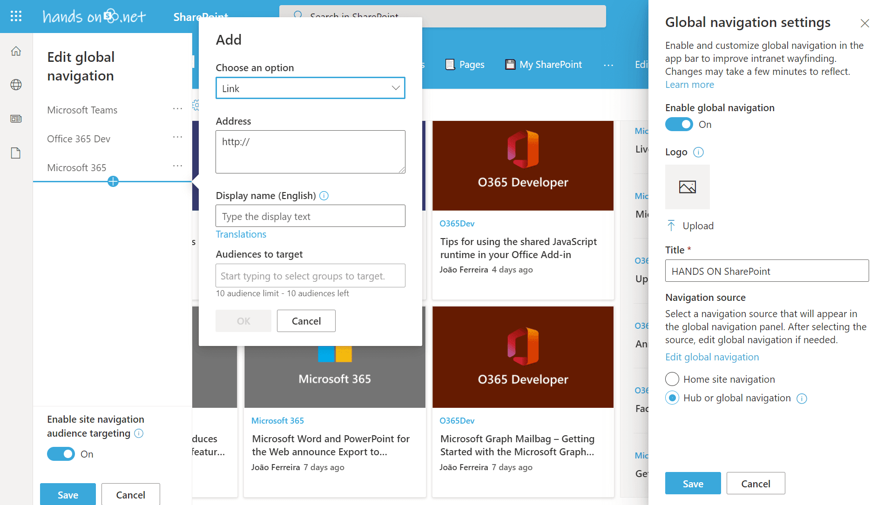Click the news icon in app bar
Screen dimensions: 884x505
[16, 119]
